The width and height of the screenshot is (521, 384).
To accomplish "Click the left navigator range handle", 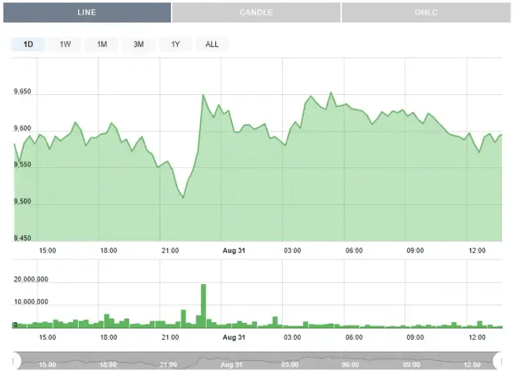I will coord(15,361).
